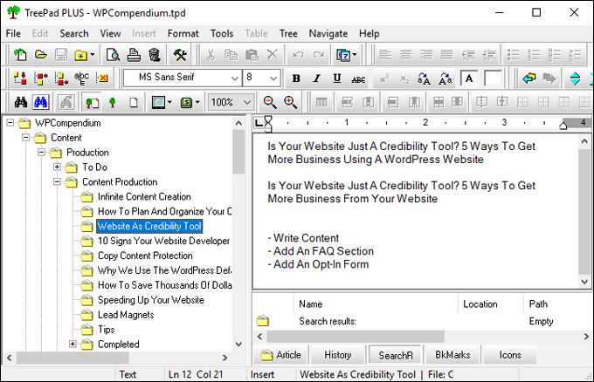Screen dimensions: 594x382
Task: Select Speeding Up Your Website node
Action: (151, 300)
